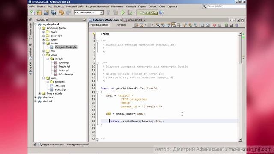Open the Результаты поиска panel
This screenshot has height=154, width=274.
(51, 145)
